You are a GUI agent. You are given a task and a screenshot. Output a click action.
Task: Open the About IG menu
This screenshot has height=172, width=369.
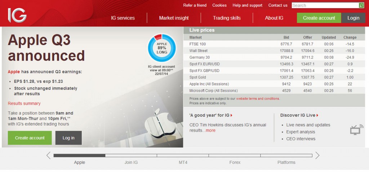274,18
